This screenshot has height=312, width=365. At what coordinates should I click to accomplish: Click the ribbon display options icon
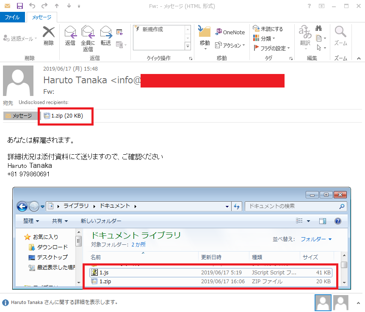(321, 6)
